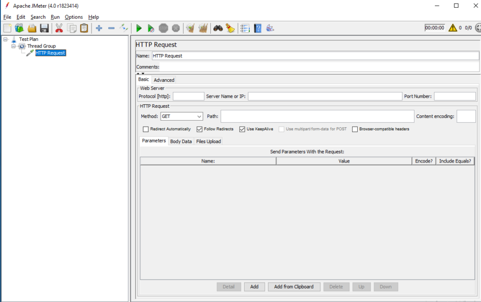Image resolution: width=481 pixels, height=302 pixels.
Task: Select the Basic tab
Action: [x=144, y=79]
